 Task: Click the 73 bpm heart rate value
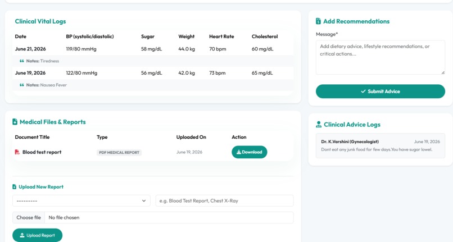coord(218,73)
